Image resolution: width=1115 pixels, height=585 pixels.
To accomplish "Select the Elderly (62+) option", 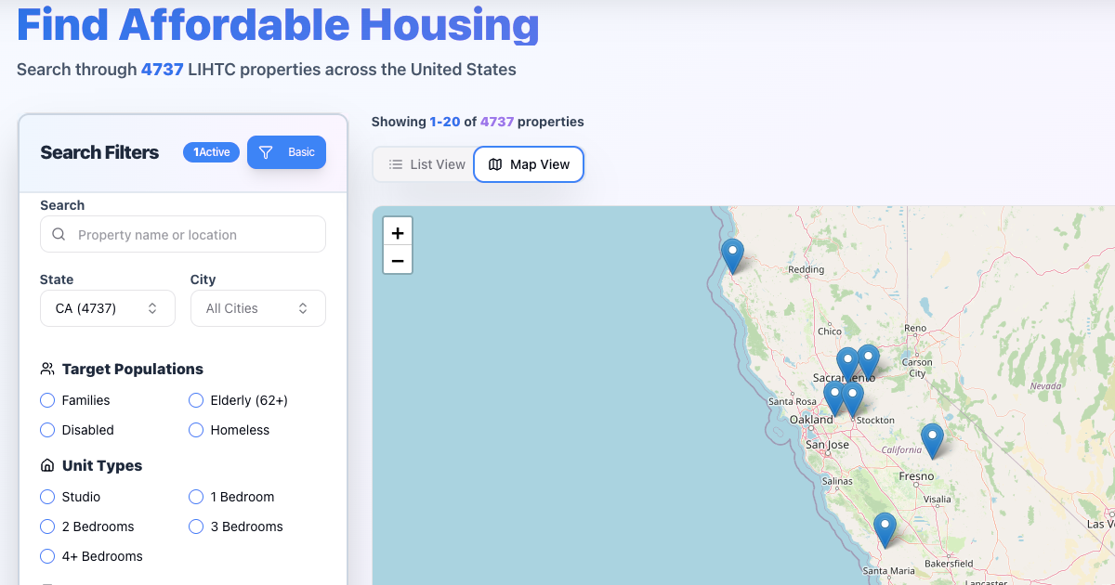I will (x=195, y=400).
